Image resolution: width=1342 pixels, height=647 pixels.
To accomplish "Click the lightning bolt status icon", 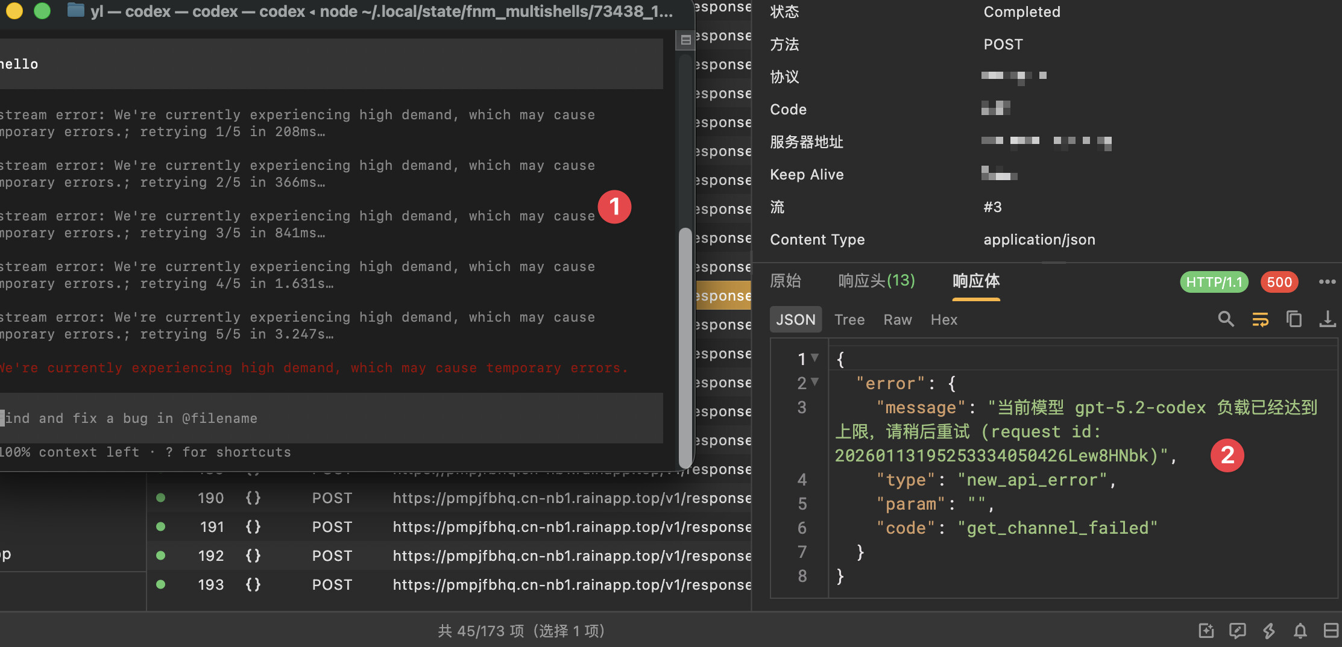I will coord(1269,631).
